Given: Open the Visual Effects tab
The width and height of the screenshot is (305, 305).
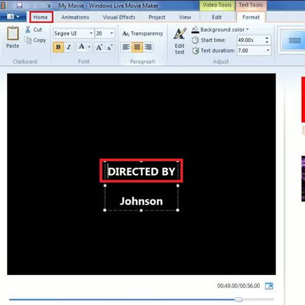Looking at the screenshot, I should coord(119,17).
